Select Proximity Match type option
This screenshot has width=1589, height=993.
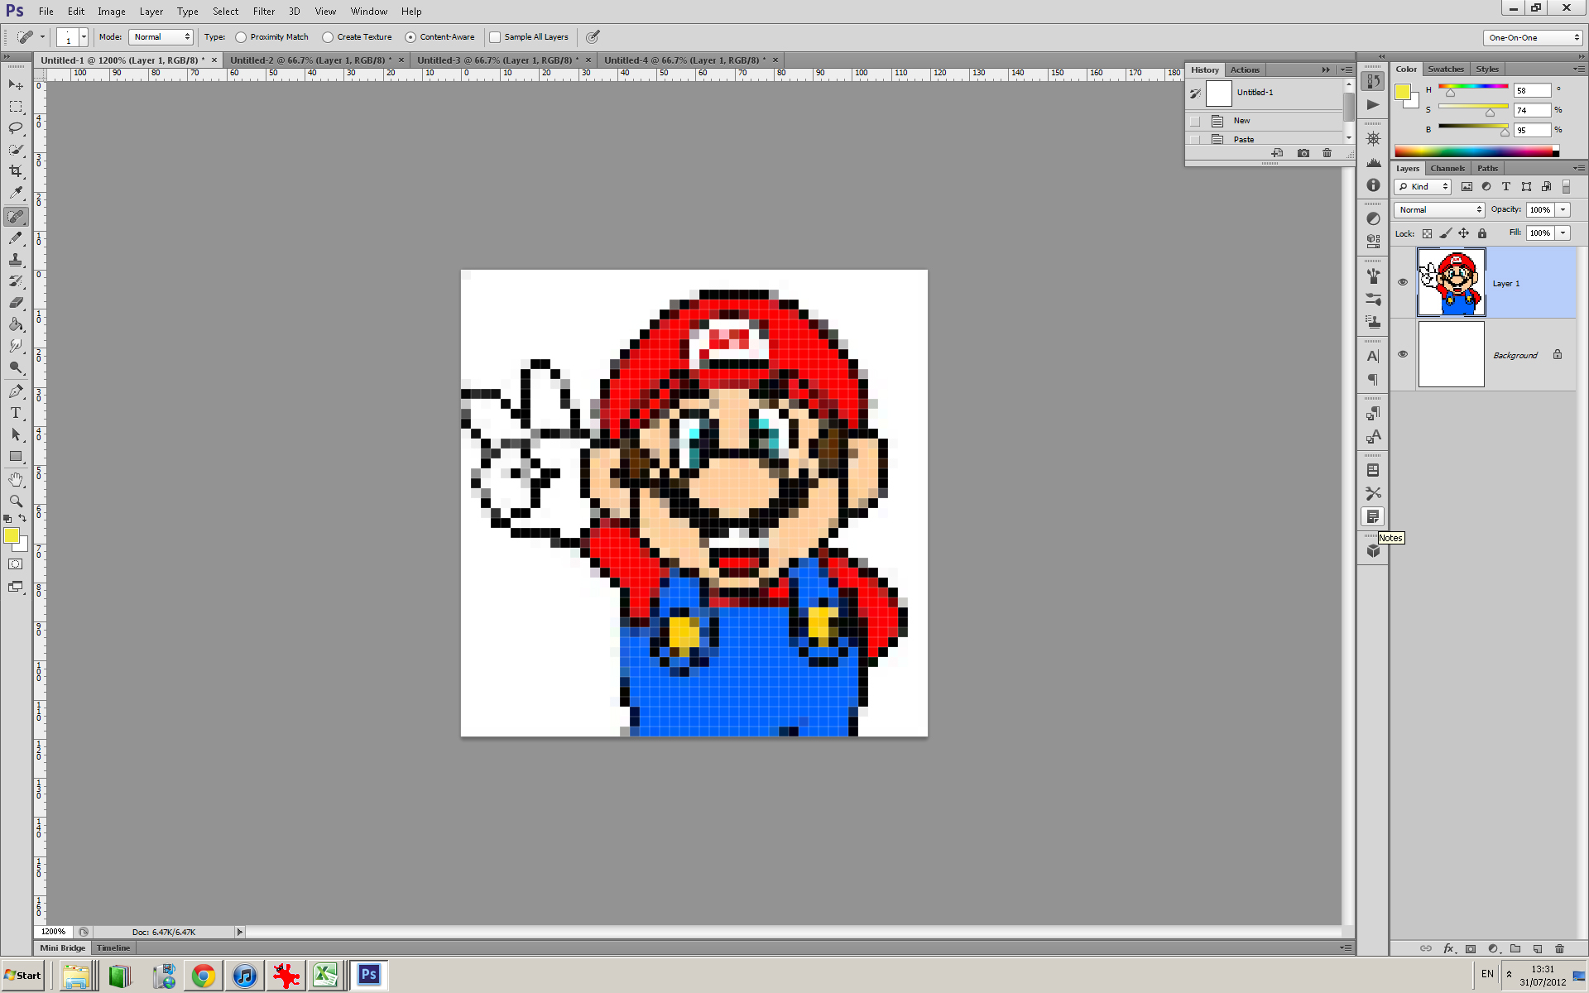pos(241,37)
